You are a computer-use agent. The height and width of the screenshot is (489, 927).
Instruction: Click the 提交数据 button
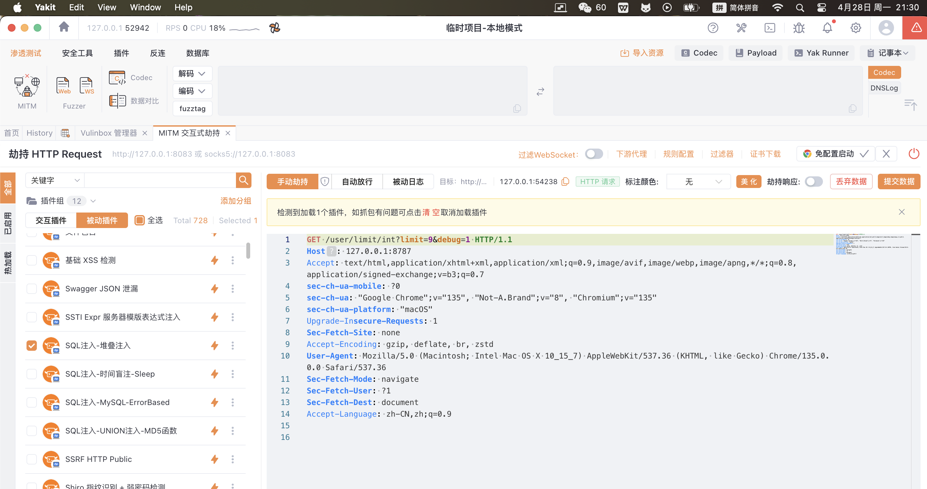coord(899,182)
